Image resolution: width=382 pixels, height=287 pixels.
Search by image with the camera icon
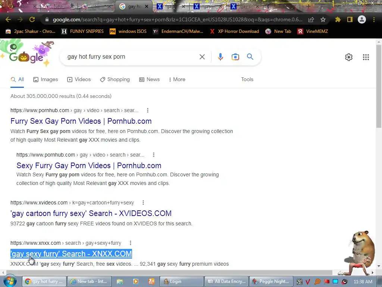tap(235, 57)
